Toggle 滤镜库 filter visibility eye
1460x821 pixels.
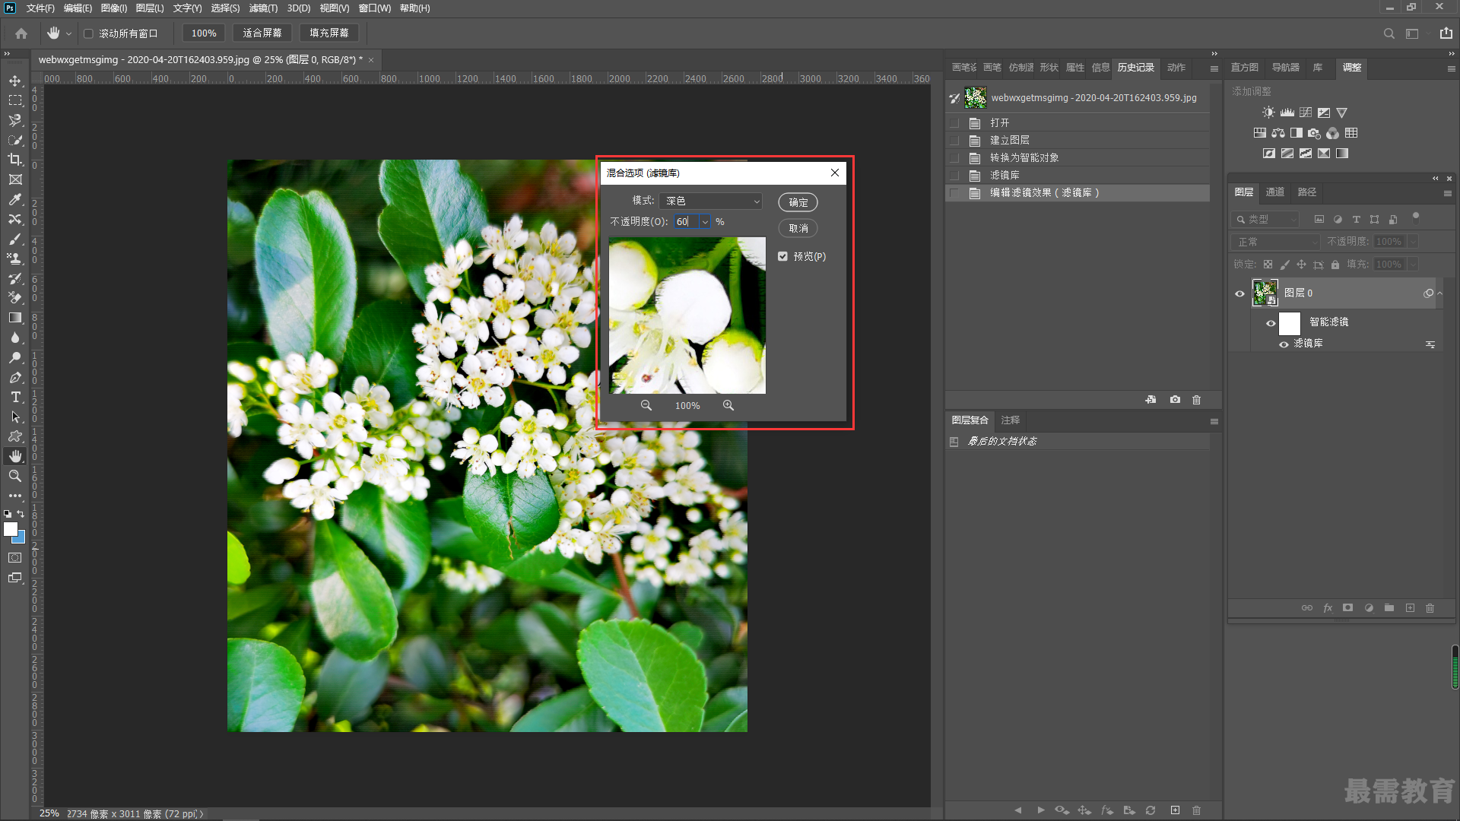1284,344
